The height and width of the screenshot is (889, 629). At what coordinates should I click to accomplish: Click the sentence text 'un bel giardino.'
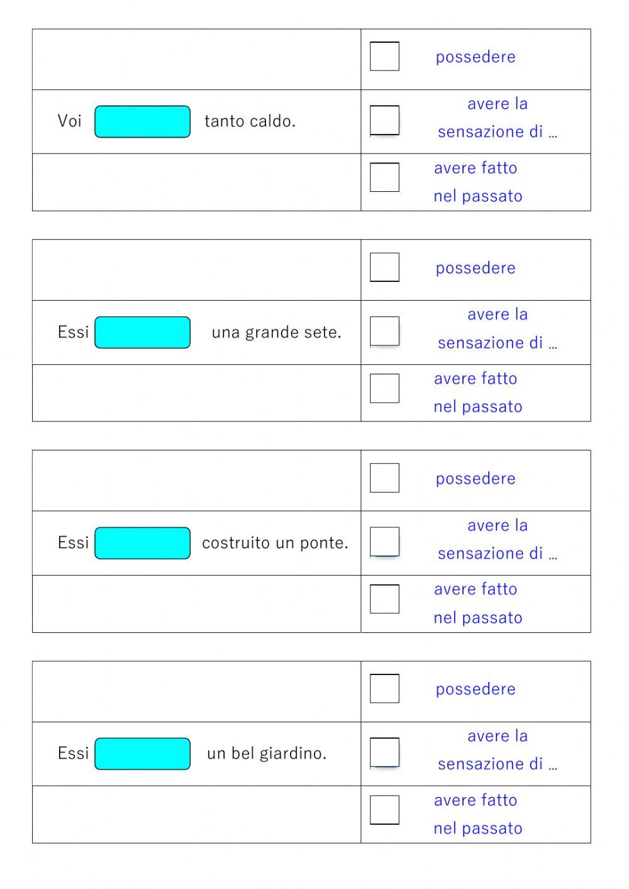point(267,754)
